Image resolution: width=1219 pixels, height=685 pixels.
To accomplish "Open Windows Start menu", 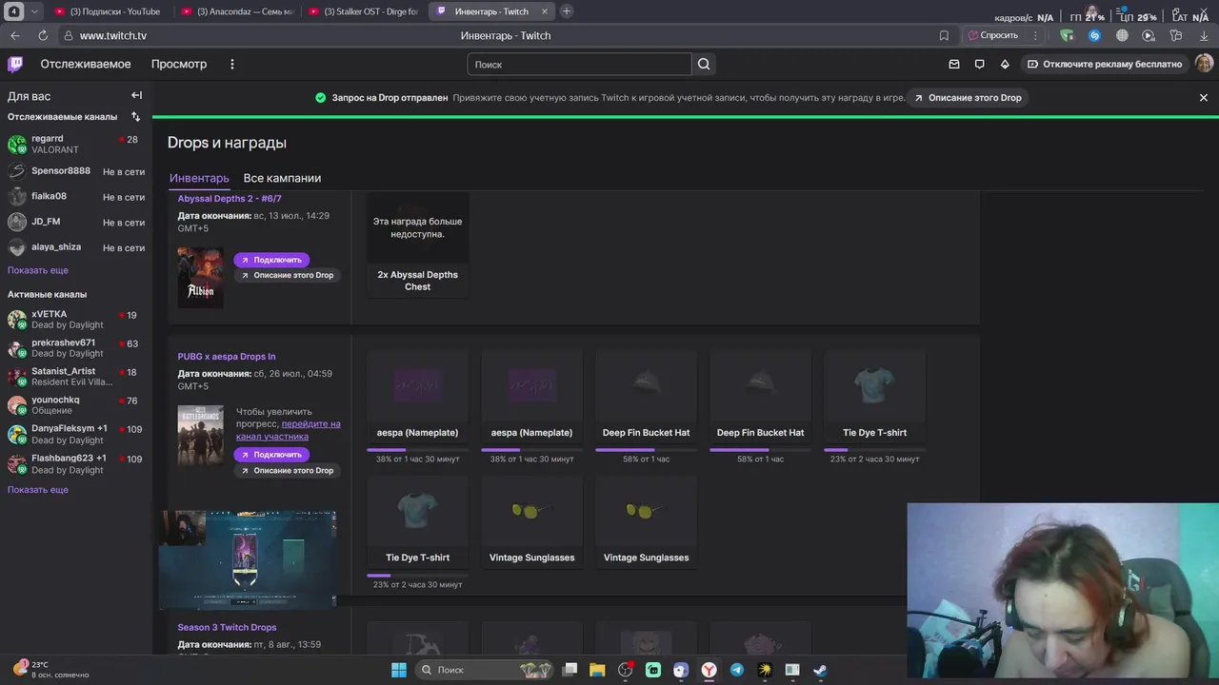I will [x=399, y=670].
